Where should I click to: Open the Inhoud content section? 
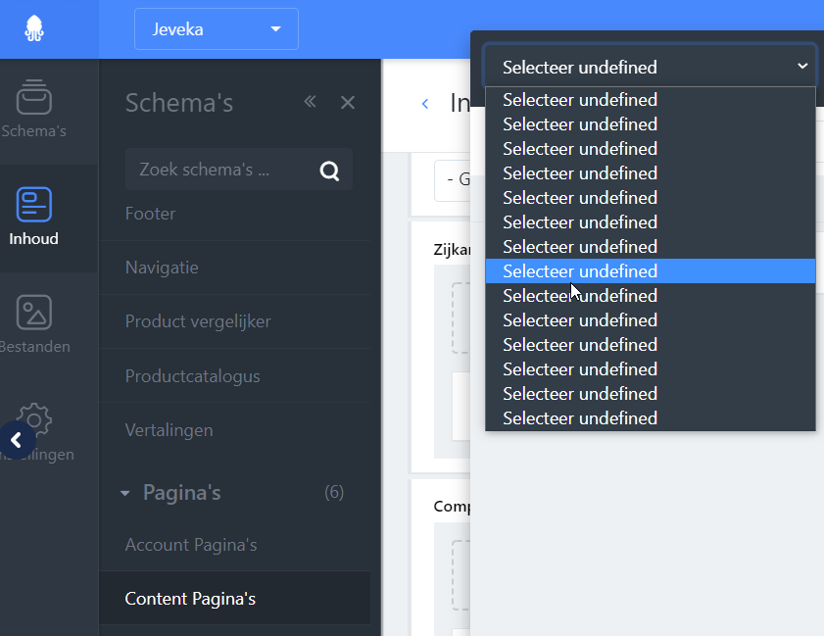click(33, 218)
